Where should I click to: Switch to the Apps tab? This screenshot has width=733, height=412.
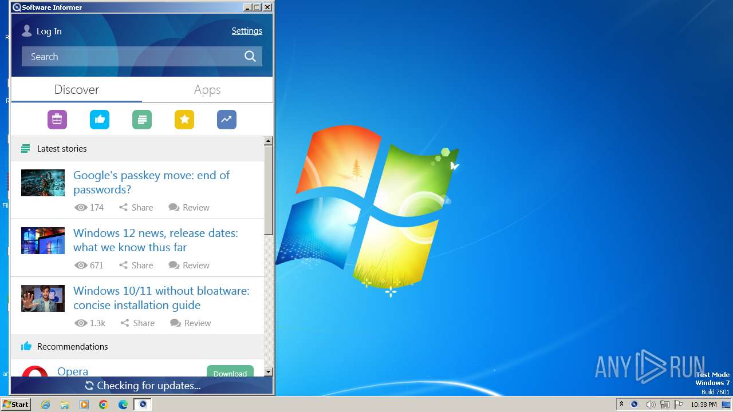207,90
